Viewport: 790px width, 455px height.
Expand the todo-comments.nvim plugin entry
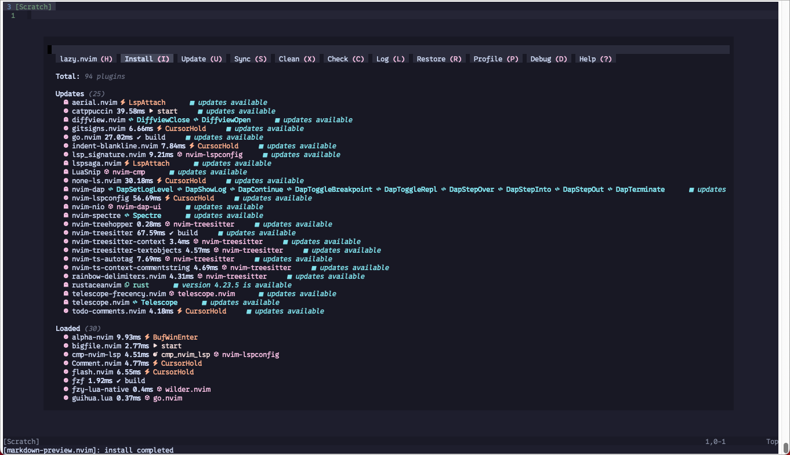(100, 311)
